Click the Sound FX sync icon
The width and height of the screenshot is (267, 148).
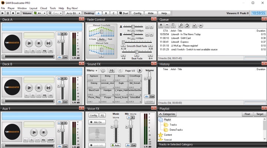103,70
